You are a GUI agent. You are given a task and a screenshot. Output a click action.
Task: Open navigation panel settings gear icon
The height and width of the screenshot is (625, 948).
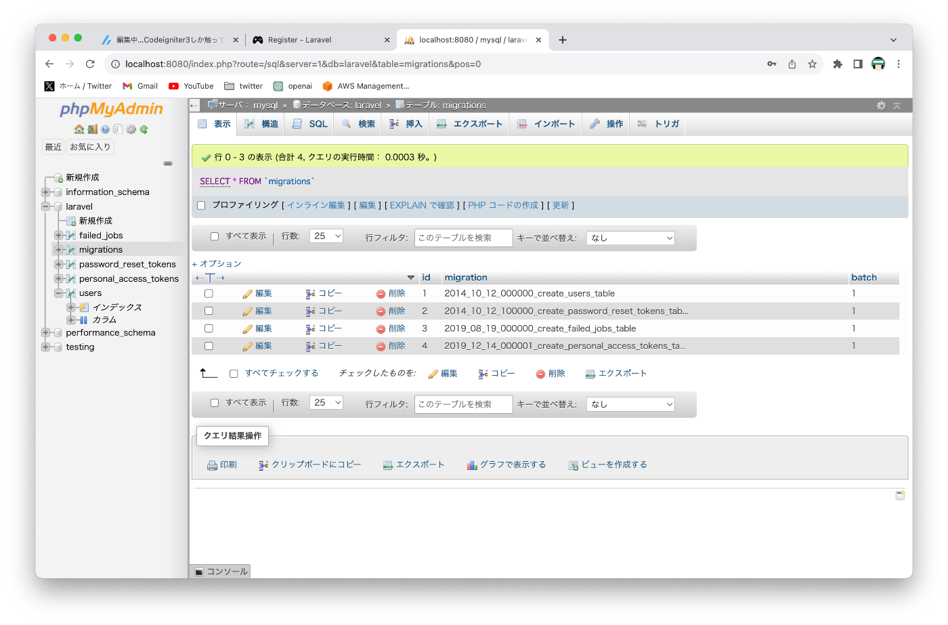click(x=131, y=129)
